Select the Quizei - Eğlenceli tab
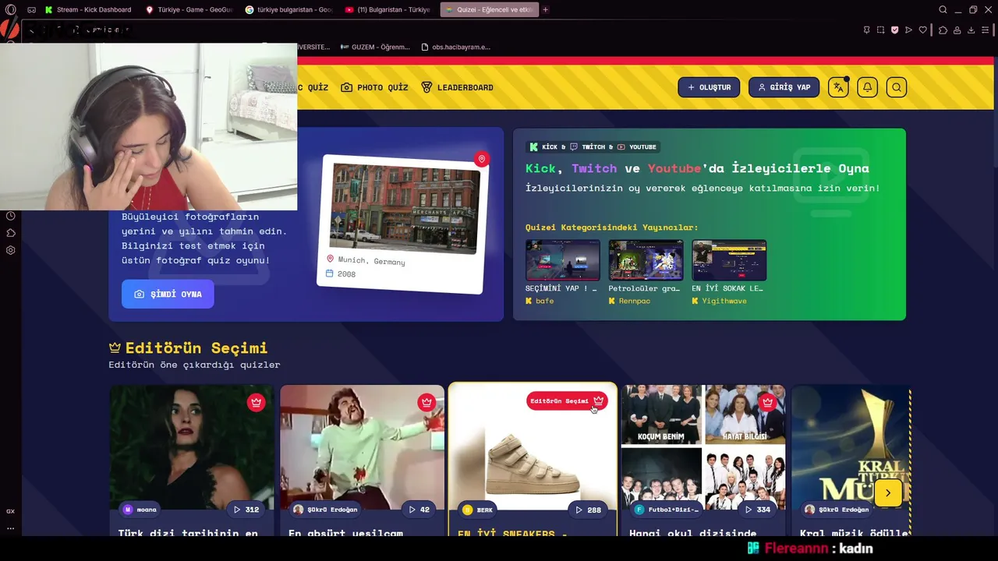 click(x=489, y=9)
